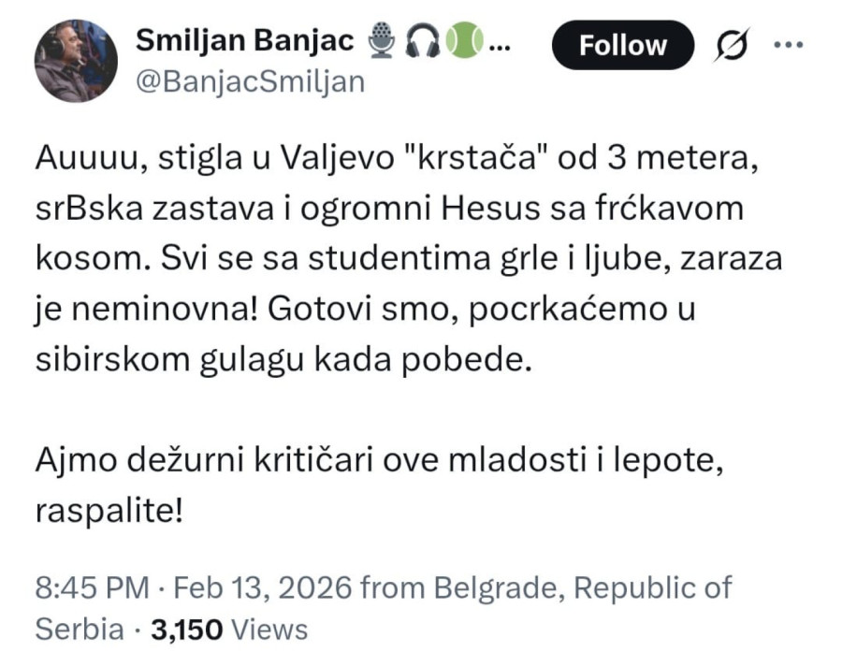The height and width of the screenshot is (666, 842).
Task: Open profile via Smiljan Banjac name
Action: point(245,39)
